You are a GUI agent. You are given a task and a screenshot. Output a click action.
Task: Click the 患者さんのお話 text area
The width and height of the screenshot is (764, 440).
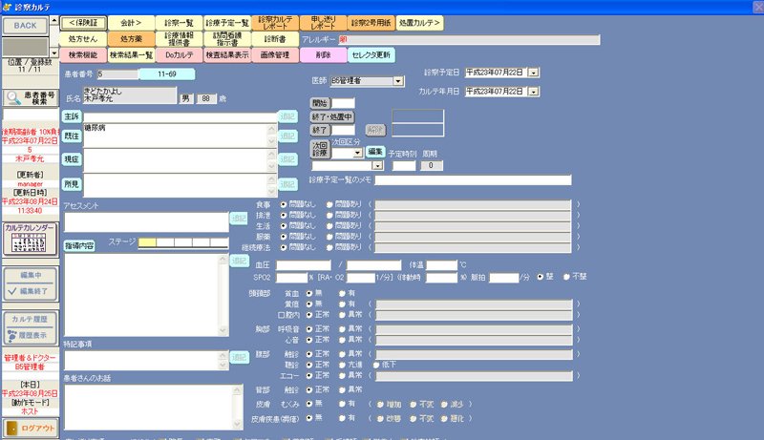click(x=150, y=408)
